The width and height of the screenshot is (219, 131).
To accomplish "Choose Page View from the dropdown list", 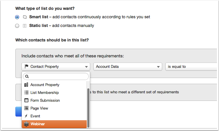I will (x=54, y=108).
